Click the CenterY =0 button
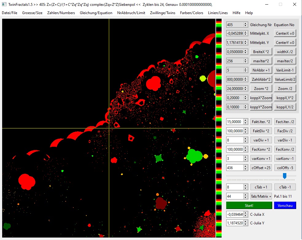The image size is (302, 240). [285, 43]
